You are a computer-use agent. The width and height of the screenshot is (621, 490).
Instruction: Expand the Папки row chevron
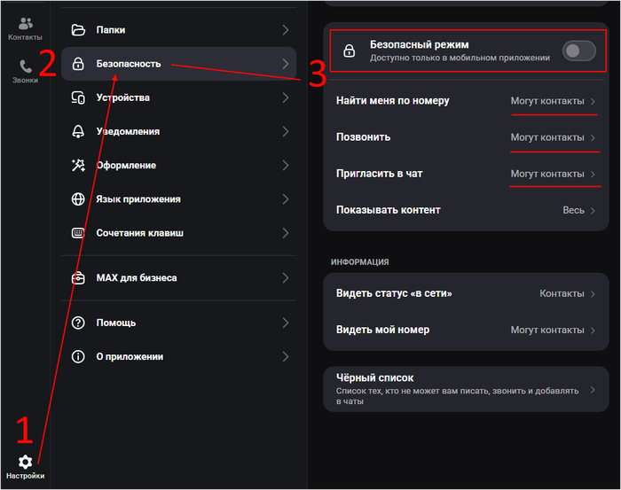coord(285,30)
